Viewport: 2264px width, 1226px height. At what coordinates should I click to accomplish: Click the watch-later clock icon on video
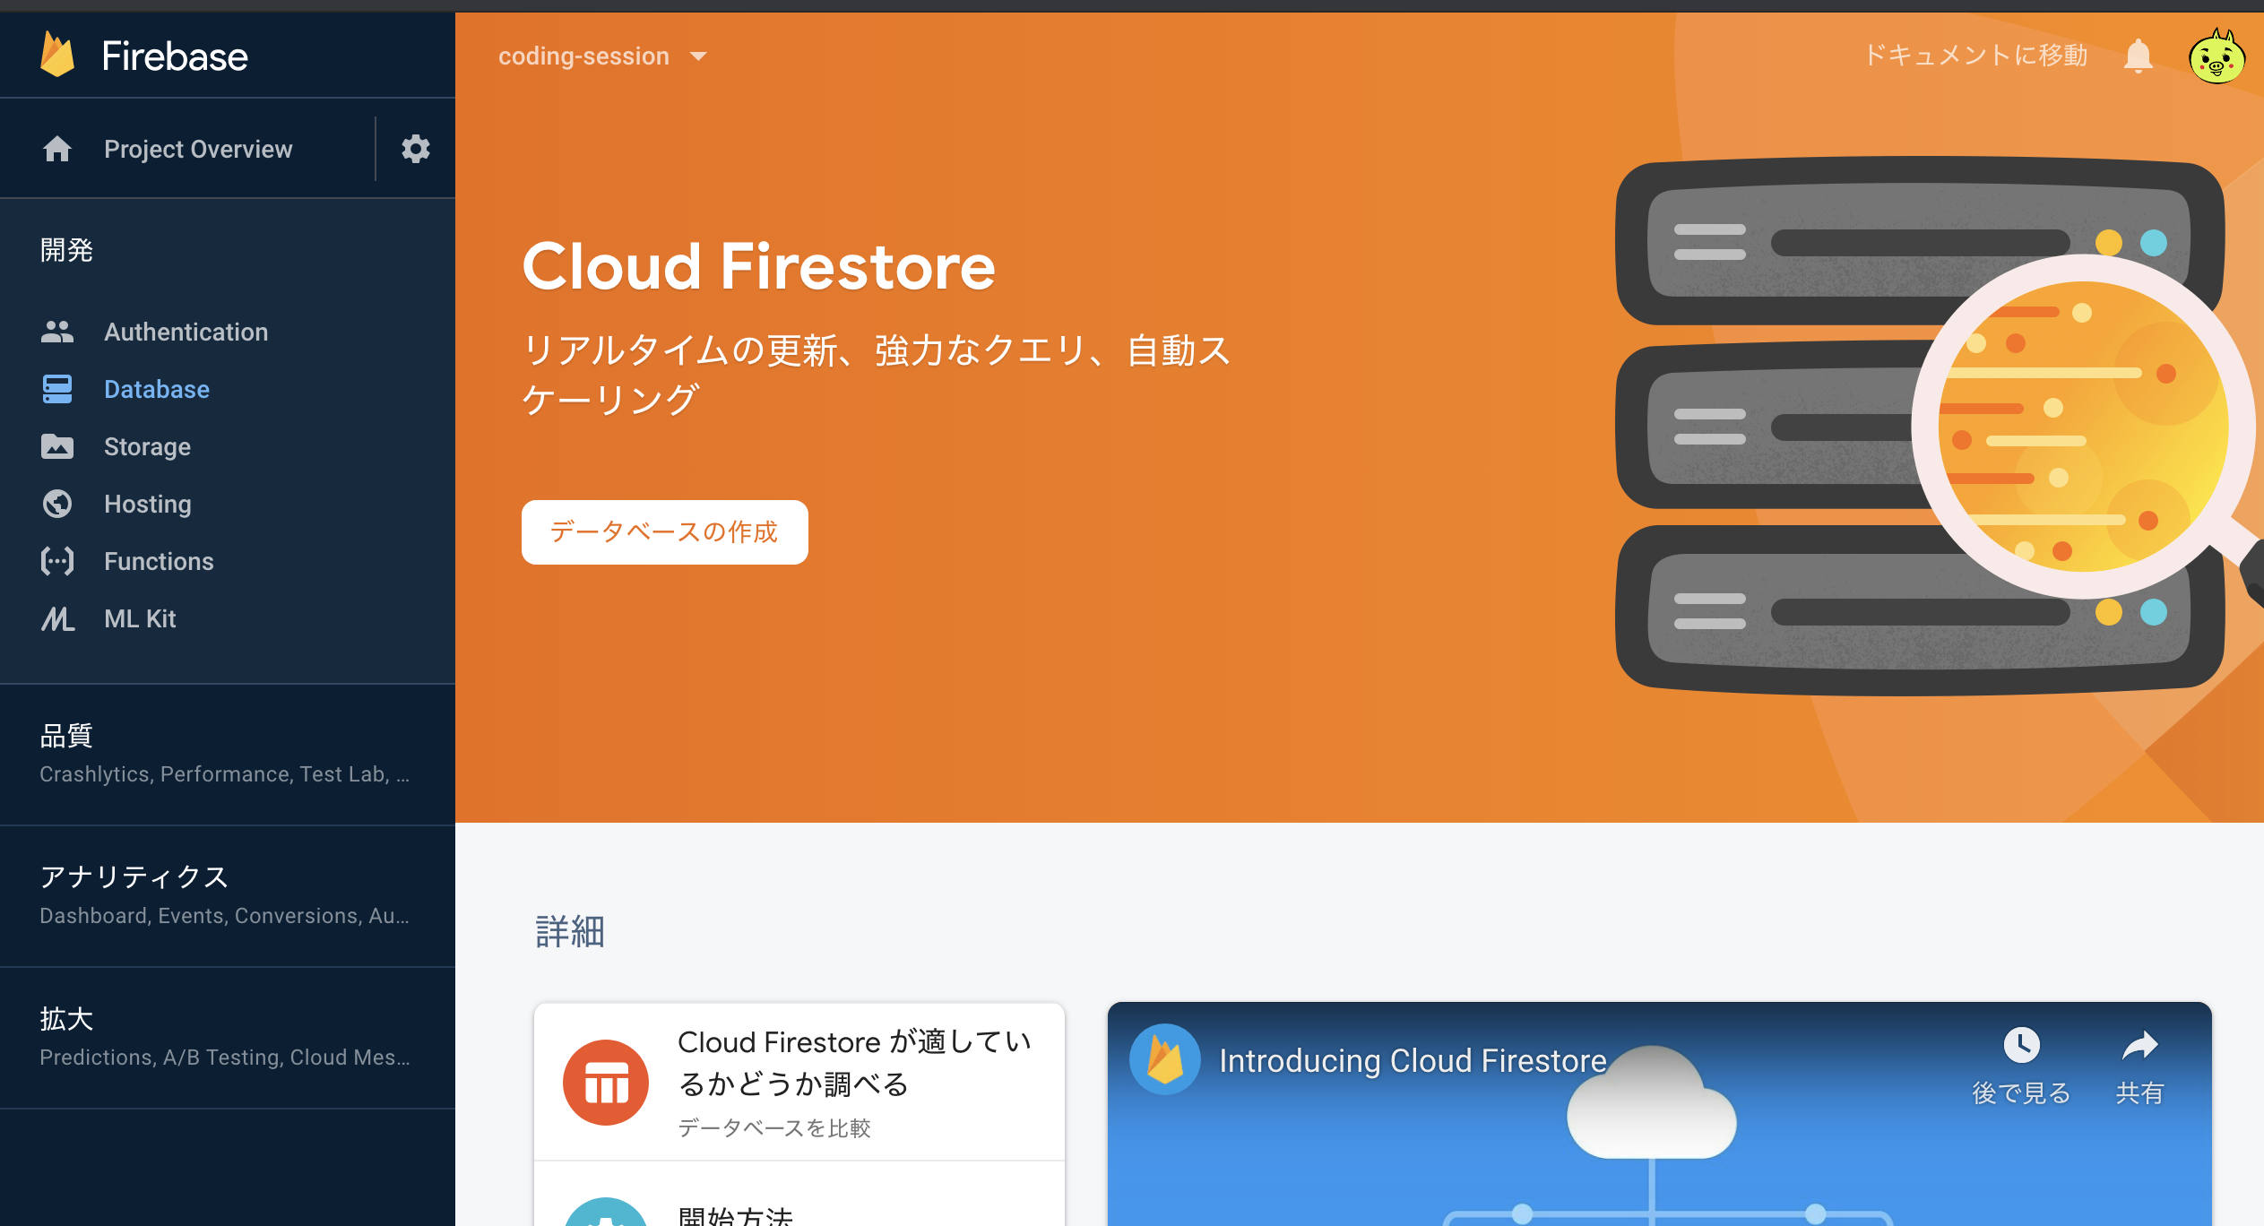click(x=2021, y=1045)
